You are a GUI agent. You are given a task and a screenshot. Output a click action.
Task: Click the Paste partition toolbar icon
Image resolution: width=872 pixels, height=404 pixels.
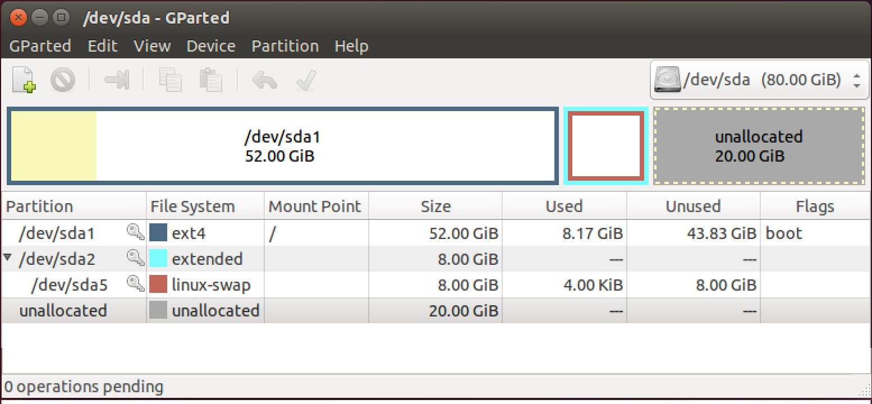click(211, 80)
